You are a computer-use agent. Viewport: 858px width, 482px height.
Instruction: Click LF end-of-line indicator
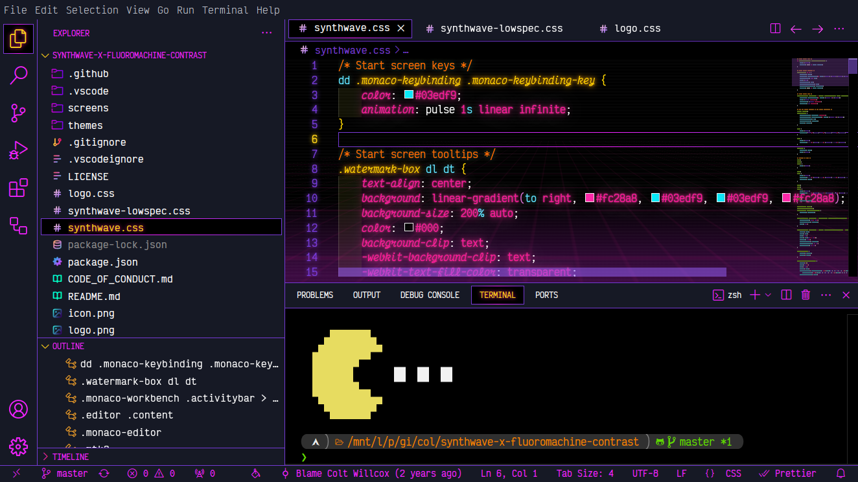(682, 474)
